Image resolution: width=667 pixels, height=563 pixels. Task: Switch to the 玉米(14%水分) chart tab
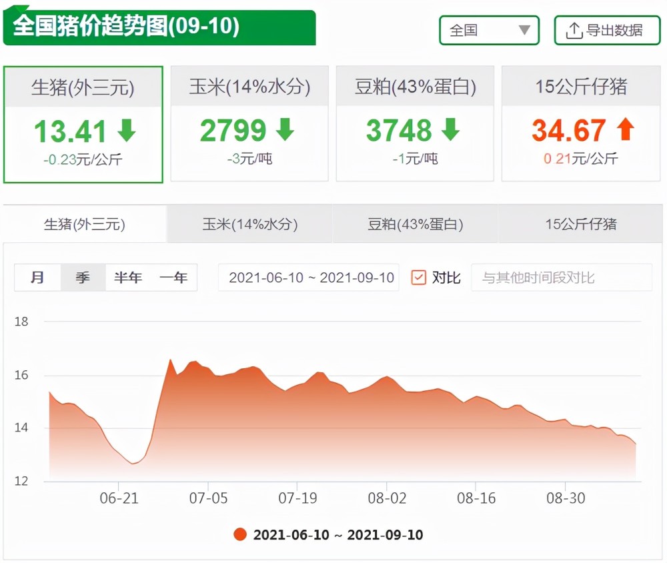pyautogui.click(x=249, y=224)
